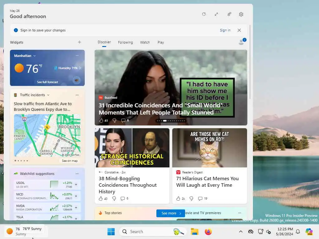Screen dimensions: 319x239
Task: Click the Sign in link
Action: (225, 30)
